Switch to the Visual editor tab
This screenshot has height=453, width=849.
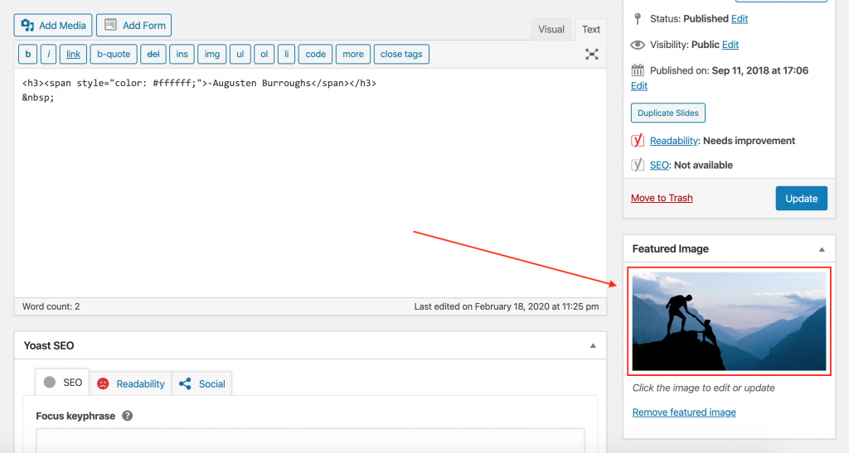[x=551, y=30]
